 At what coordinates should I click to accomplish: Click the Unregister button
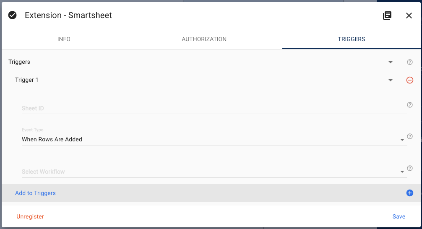click(x=30, y=216)
